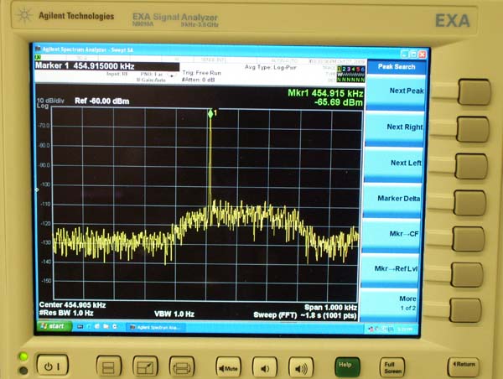This screenshot has width=503, height=379.
Task: Click the #Atten: 0 dB status
Action: pyautogui.click(x=198, y=80)
